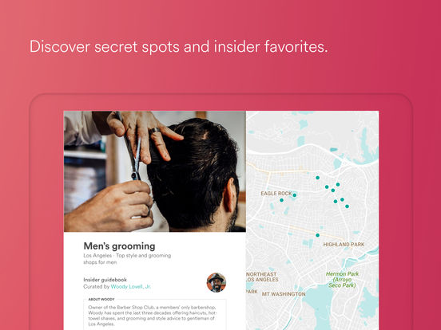Click the Hermon Park (Arroyo Seco Park) label
The height and width of the screenshot is (330, 441).
pos(342,280)
